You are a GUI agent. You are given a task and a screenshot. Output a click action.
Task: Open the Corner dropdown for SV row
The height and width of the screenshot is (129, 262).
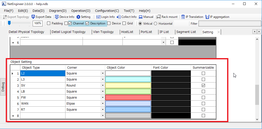(x=103, y=85)
